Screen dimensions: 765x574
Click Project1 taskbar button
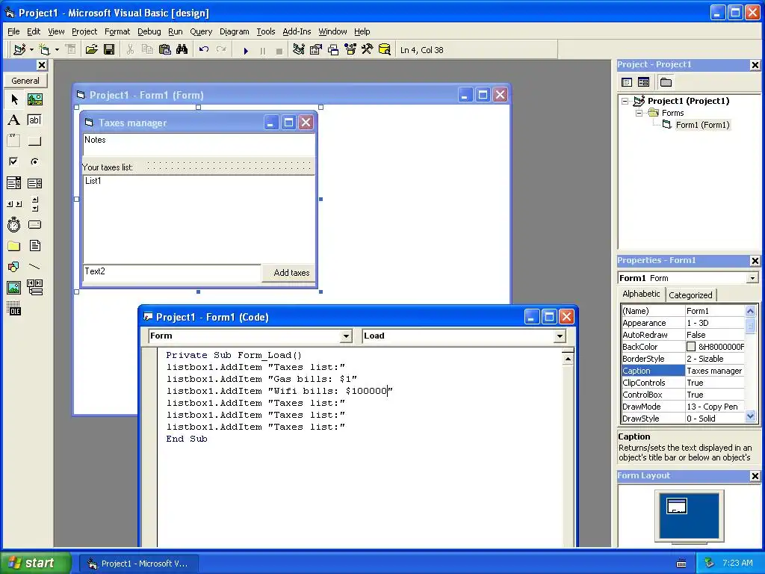click(x=138, y=564)
